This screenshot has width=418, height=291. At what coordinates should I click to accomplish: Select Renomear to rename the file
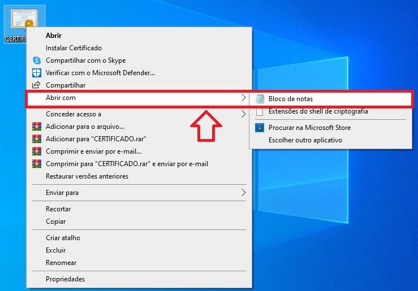click(61, 263)
